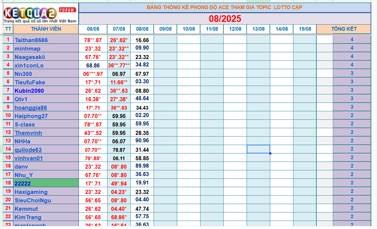Select the green-highlighted member cell '22222'
Image resolution: width=377 pixels, height=229 pixels.
46,183
